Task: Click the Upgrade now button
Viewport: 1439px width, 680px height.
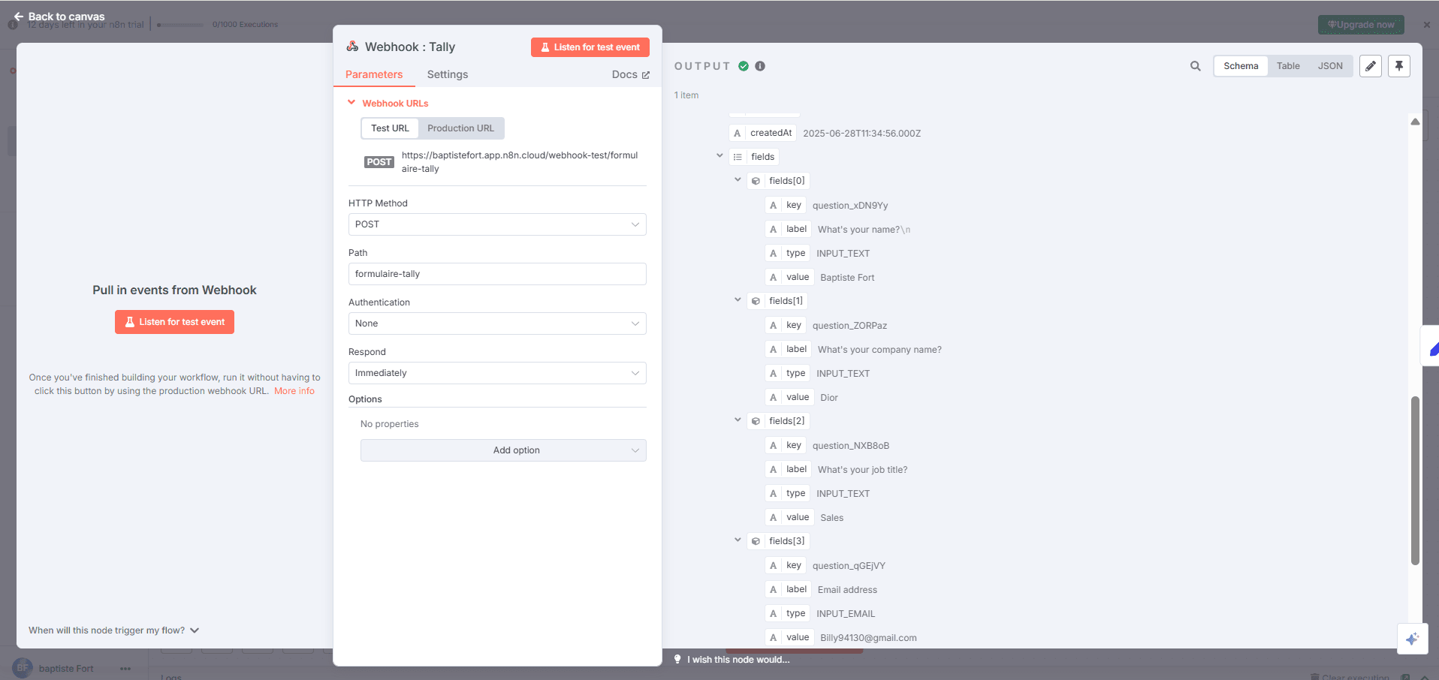Action: pos(1361,25)
